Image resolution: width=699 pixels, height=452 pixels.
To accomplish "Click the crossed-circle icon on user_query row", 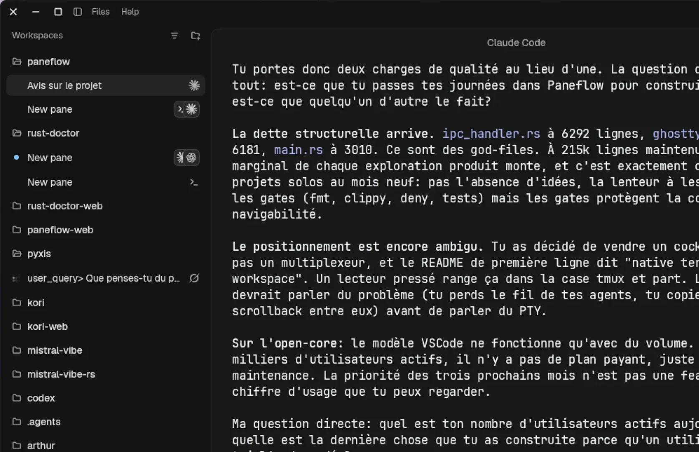I will pyautogui.click(x=194, y=278).
